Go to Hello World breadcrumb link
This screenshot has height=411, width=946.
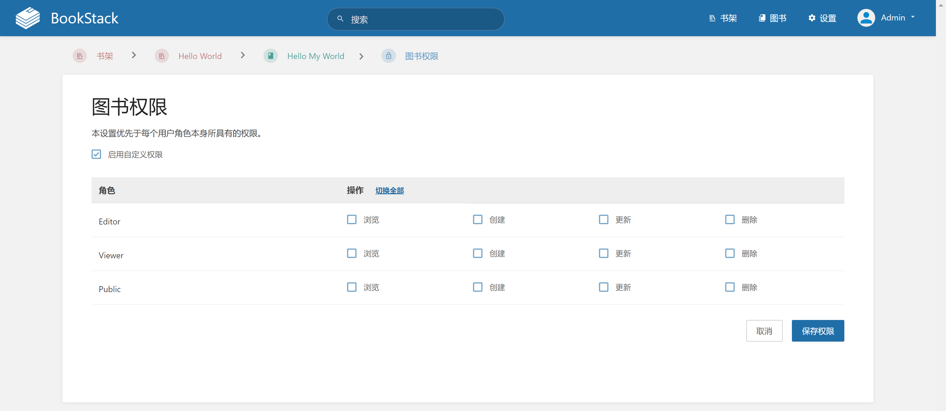point(200,56)
